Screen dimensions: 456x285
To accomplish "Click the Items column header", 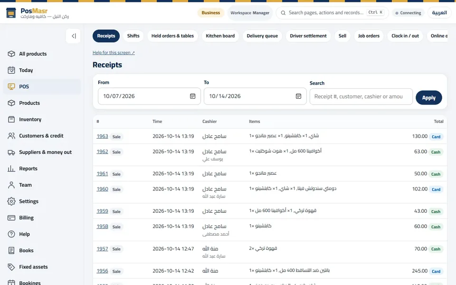I will pyautogui.click(x=255, y=122).
